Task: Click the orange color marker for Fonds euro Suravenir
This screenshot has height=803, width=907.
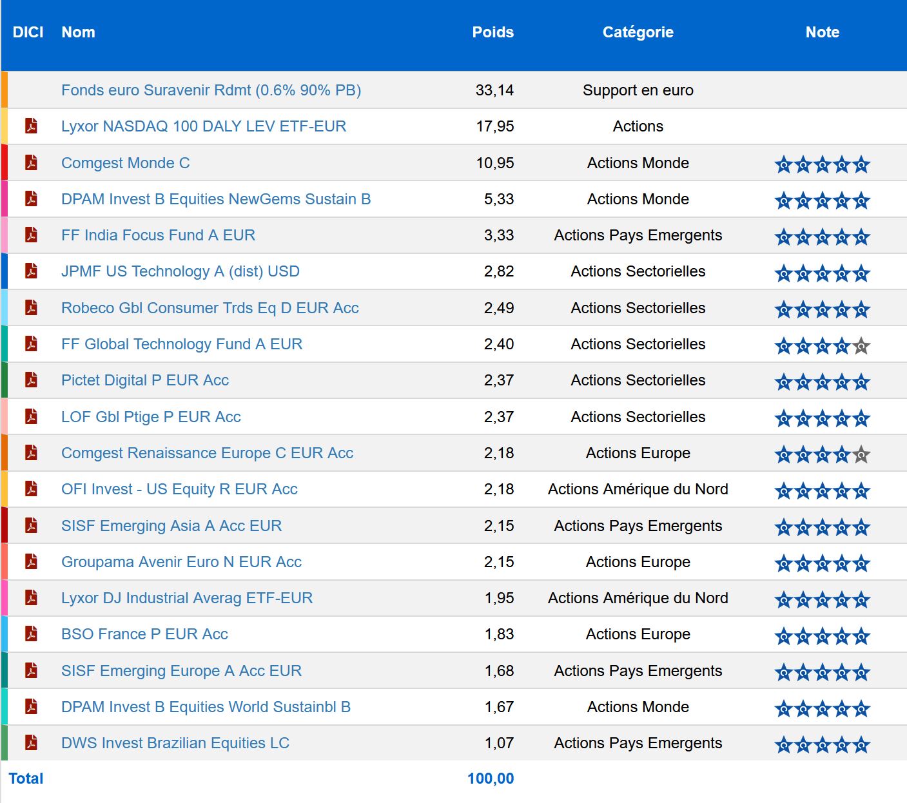Action: tap(4, 90)
